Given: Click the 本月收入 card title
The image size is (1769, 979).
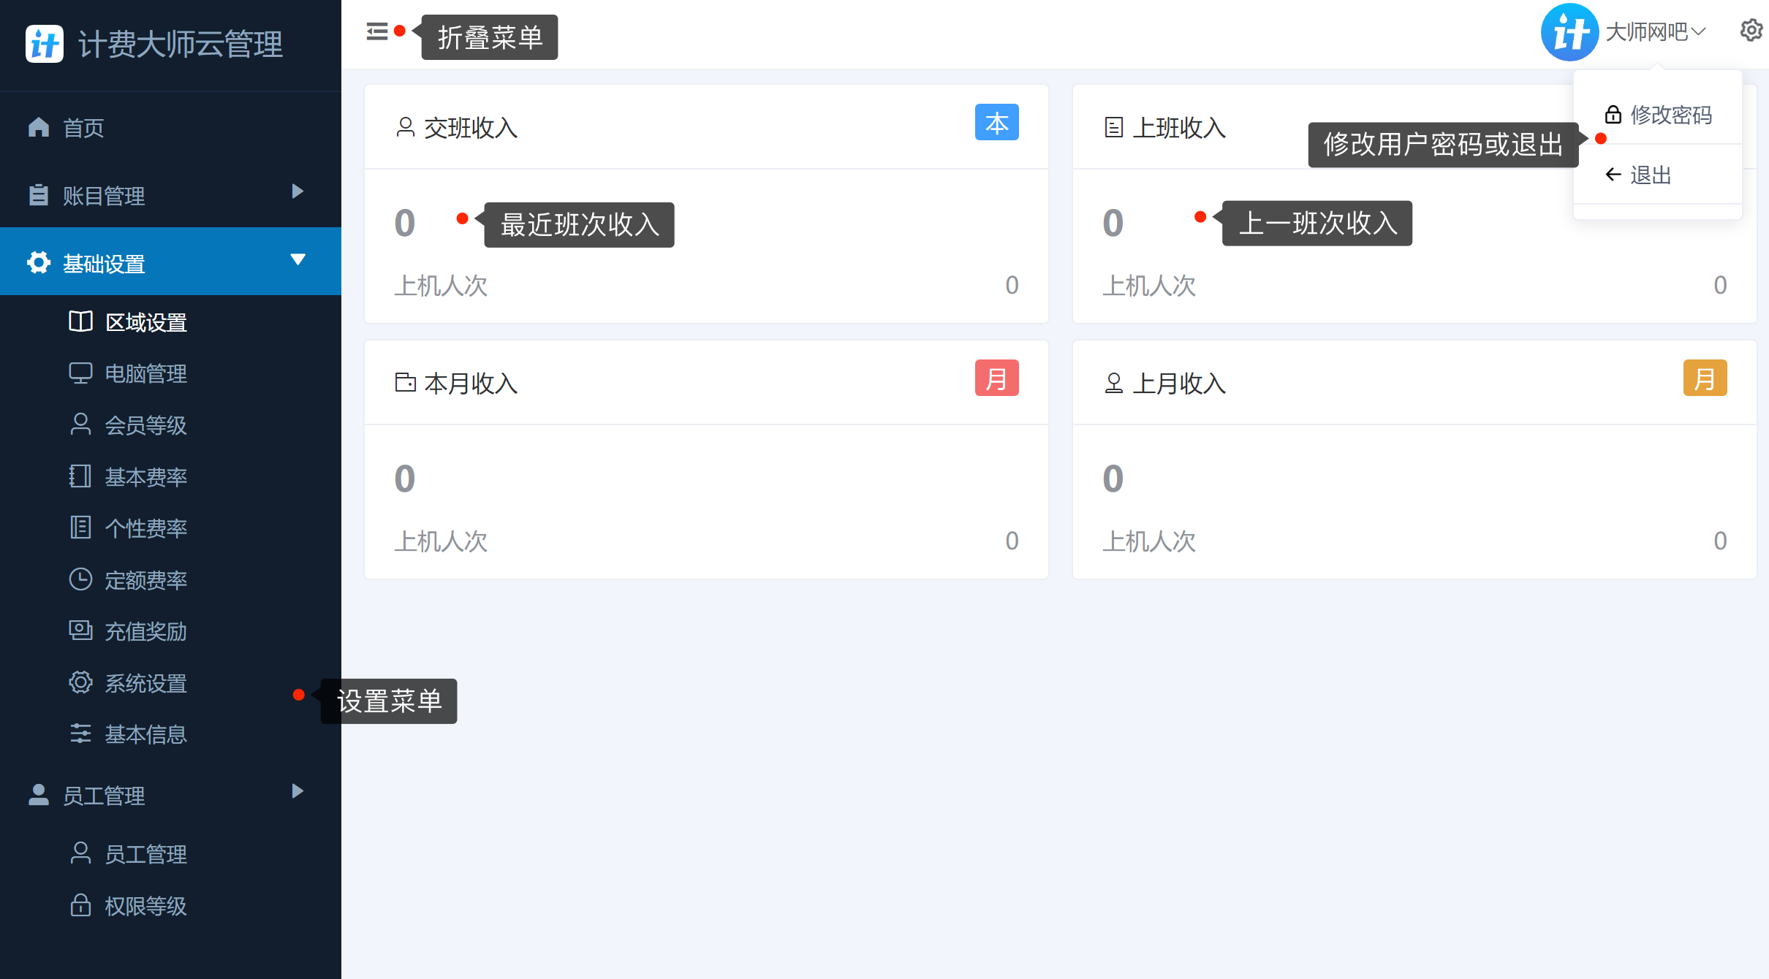Looking at the screenshot, I should 471,383.
